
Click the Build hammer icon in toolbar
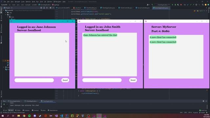[152, 5]
